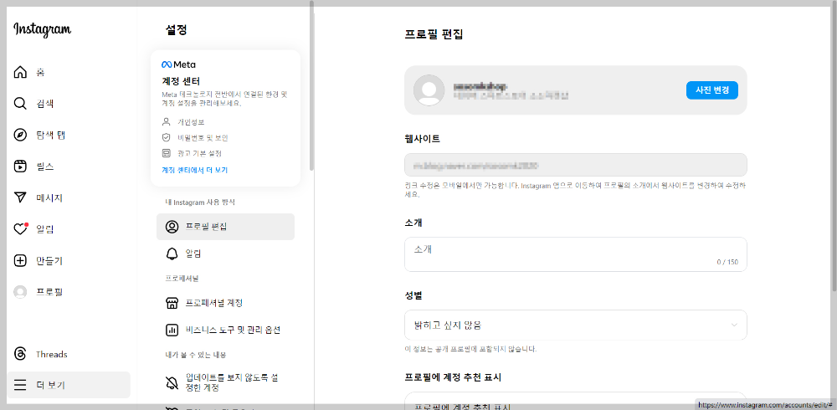Click the profile photo thumbnail in header card
Image resolution: width=837 pixels, height=410 pixels.
(429, 90)
